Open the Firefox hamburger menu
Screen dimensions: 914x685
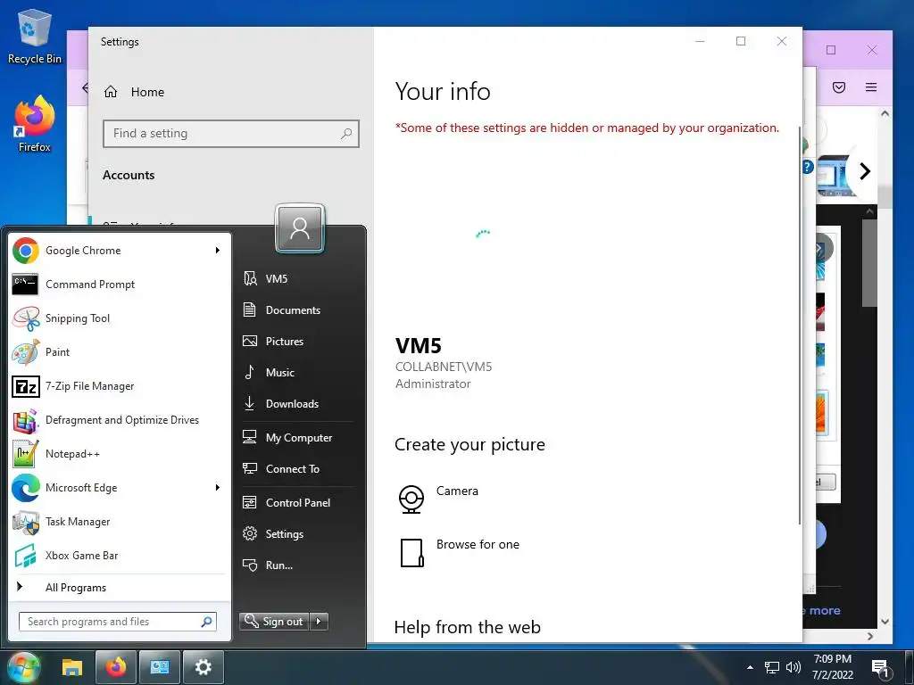click(871, 87)
